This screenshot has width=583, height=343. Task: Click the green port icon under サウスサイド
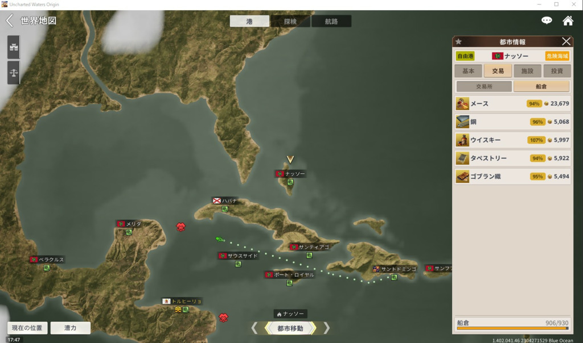238,264
